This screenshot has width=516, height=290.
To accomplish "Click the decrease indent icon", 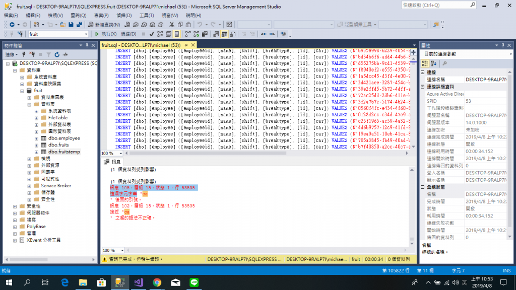I will point(264,34).
